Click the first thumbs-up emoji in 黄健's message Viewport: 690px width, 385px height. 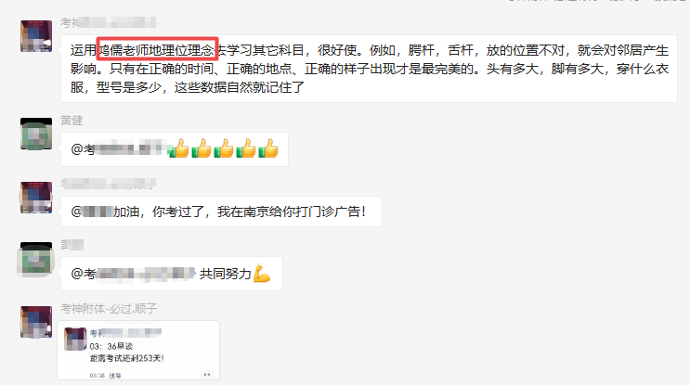178,148
